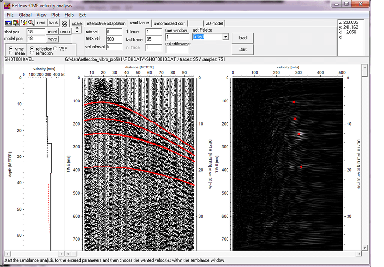This screenshot has height=267, width=384.
Task: Click the load/import data toolbar icon
Action: coord(16,23)
